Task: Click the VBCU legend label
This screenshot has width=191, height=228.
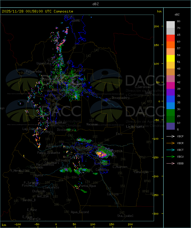Action: (x=180, y=157)
